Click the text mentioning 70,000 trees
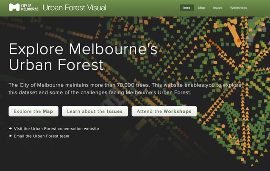 click(125, 89)
